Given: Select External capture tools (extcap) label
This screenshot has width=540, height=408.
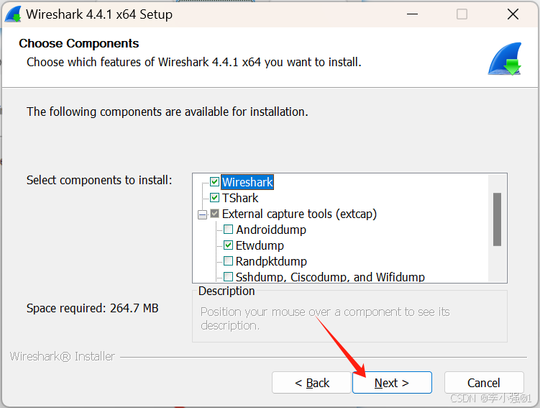Looking at the screenshot, I should click(x=299, y=214).
